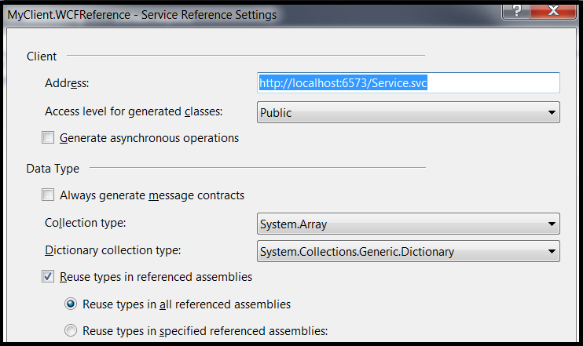This screenshot has width=583, height=346.
Task: Click the Dictionary collection type label
Action: pos(113,250)
